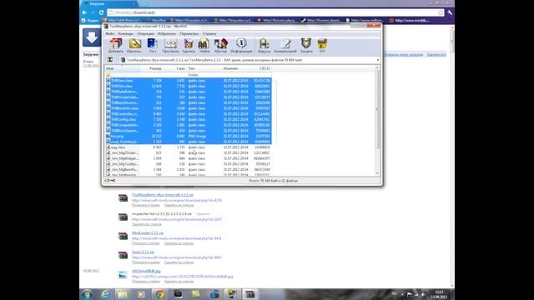Image resolution: width=534 pixels, height=300 pixels.
Task: Open the JPG image download link
Action: coord(146,271)
